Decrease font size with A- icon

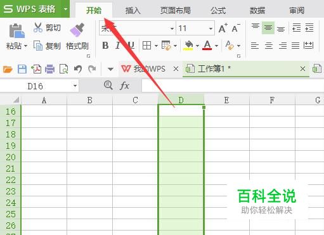[x=236, y=29]
